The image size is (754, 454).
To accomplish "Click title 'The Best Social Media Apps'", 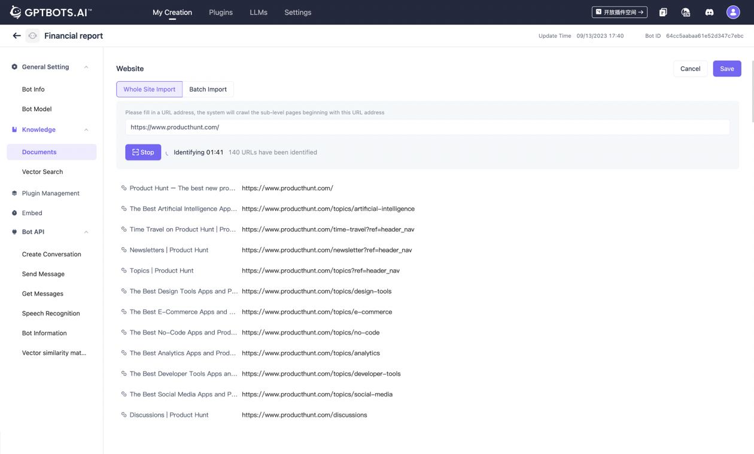I will pos(184,394).
